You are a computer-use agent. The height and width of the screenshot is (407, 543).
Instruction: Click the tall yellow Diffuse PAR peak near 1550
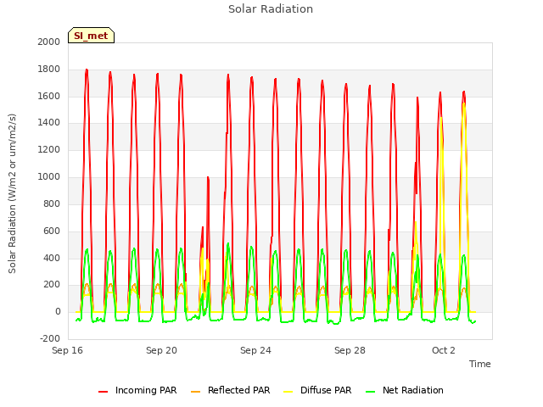[x=464, y=104]
